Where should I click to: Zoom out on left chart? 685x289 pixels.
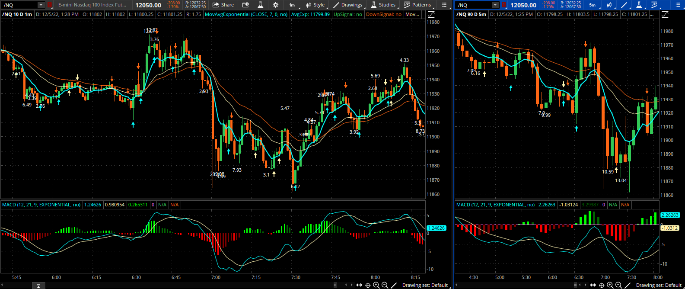point(385,285)
